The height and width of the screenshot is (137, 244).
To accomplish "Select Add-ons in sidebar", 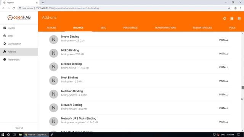I will pyautogui.click(x=19, y=52).
